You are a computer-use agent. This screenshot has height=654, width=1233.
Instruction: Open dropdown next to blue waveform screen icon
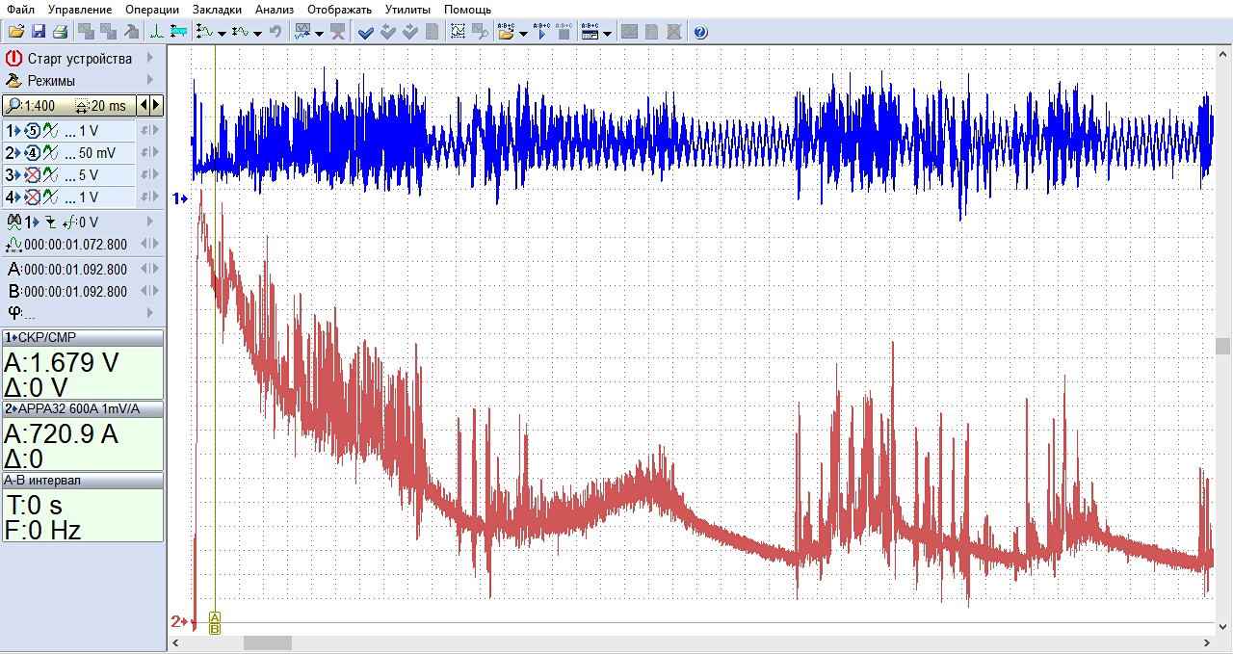pyautogui.click(x=319, y=33)
